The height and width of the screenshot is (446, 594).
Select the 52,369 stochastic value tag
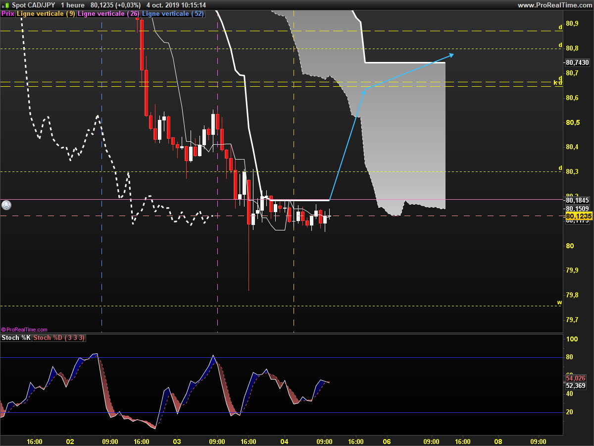[x=576, y=386]
